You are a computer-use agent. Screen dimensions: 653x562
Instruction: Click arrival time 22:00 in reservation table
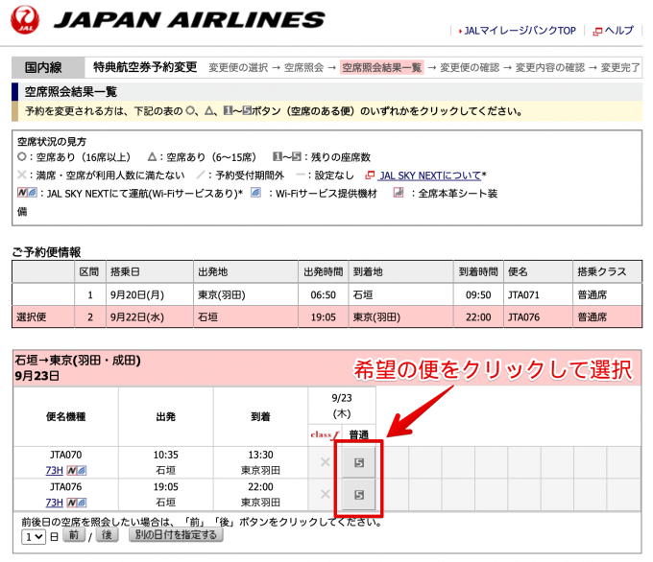tap(478, 317)
